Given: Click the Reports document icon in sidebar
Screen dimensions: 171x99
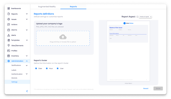Looking at the screenshot, I should coord(9,14).
